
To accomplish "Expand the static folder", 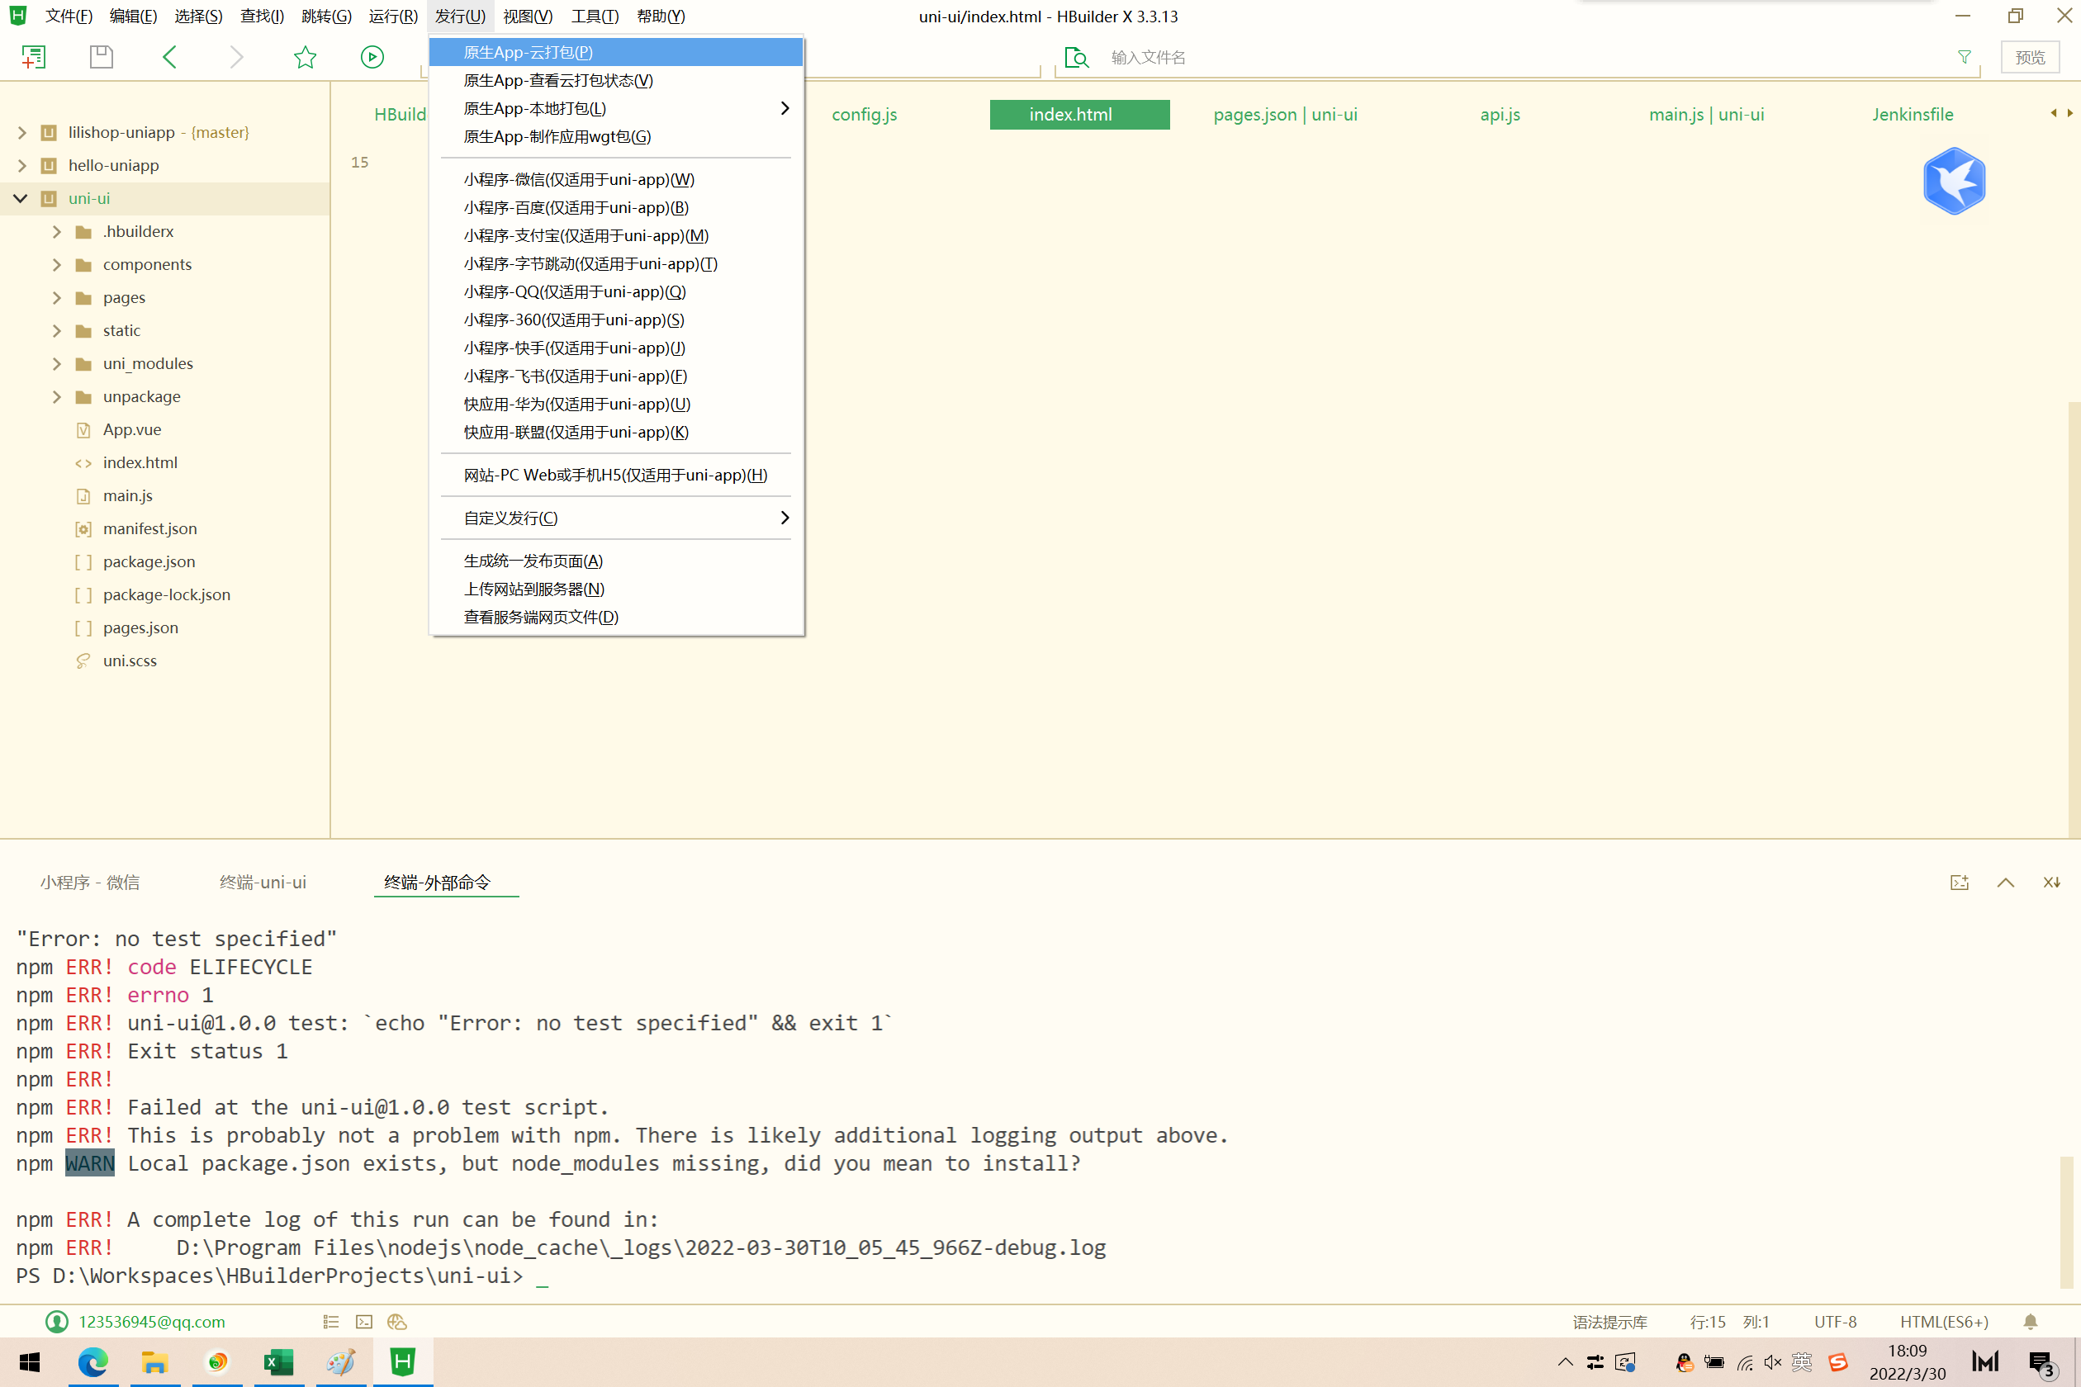I will 57,331.
